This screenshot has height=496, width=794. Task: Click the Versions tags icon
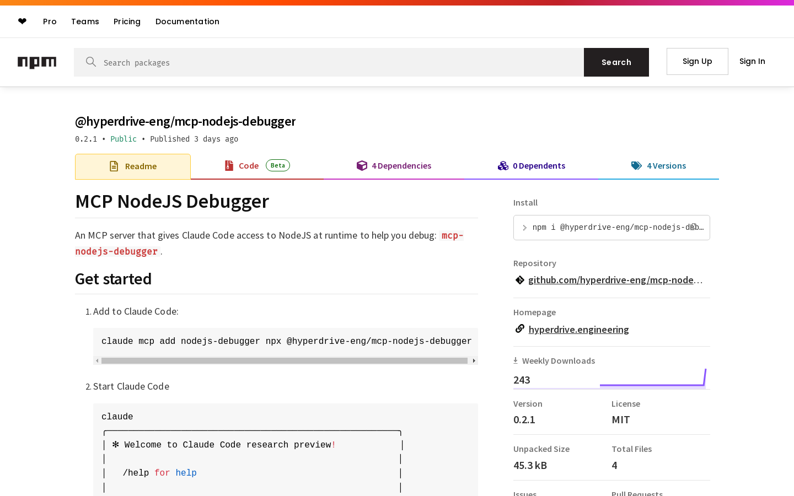pos(636,165)
